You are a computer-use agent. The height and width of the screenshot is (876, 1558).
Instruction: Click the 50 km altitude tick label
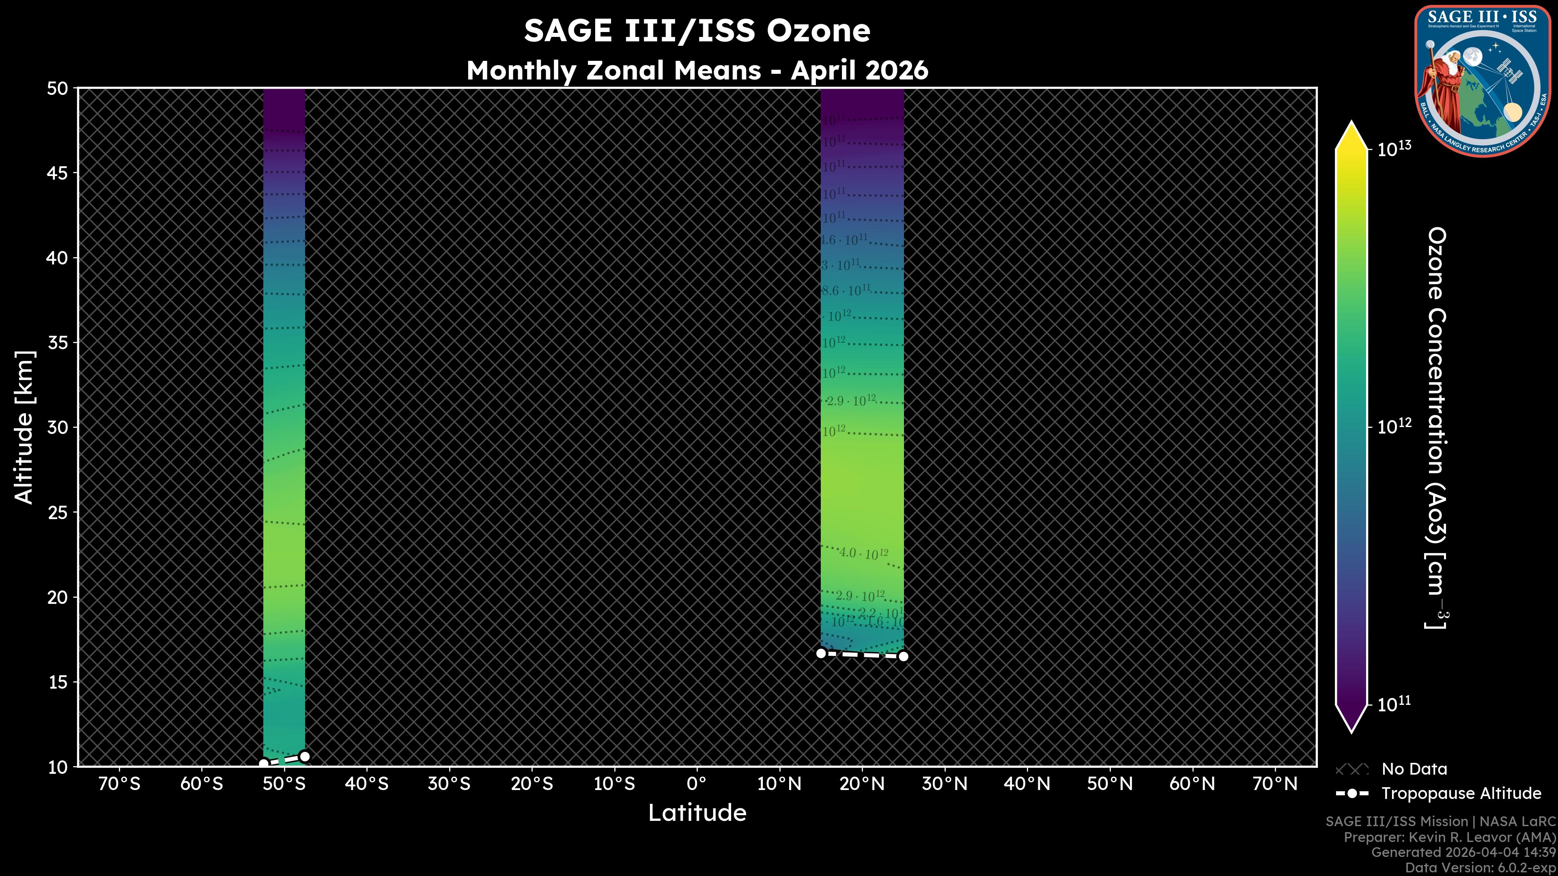point(58,89)
